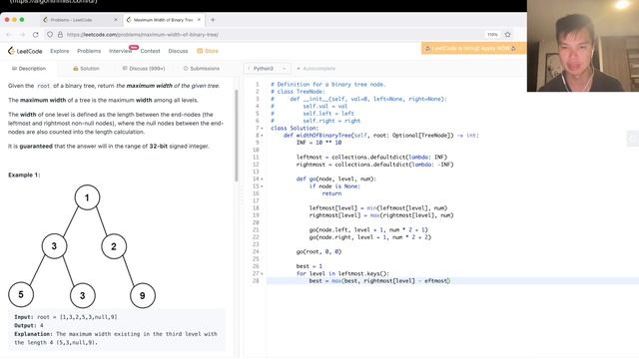
Task: Collapse the if-node fold arrow at line 15
Action: pyautogui.click(x=262, y=186)
